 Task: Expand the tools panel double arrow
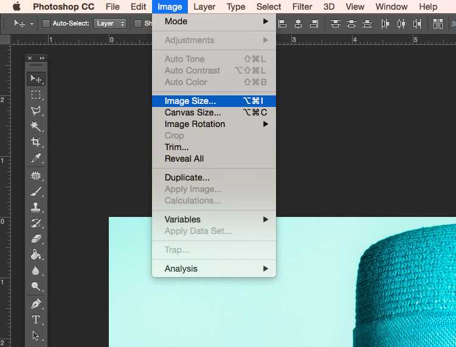pyautogui.click(x=42, y=58)
